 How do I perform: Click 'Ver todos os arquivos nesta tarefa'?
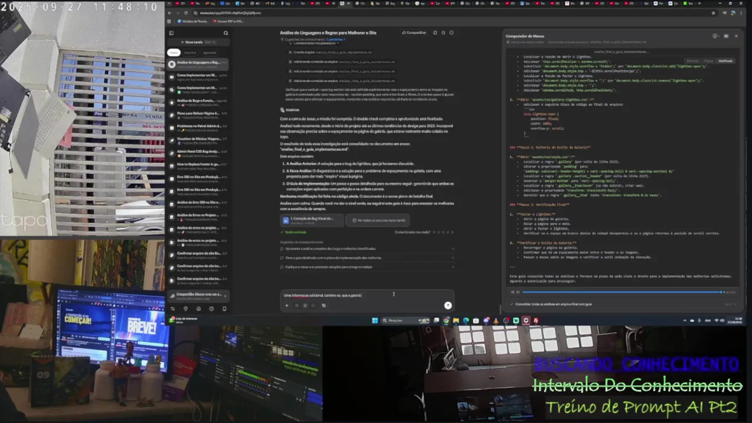378,220
